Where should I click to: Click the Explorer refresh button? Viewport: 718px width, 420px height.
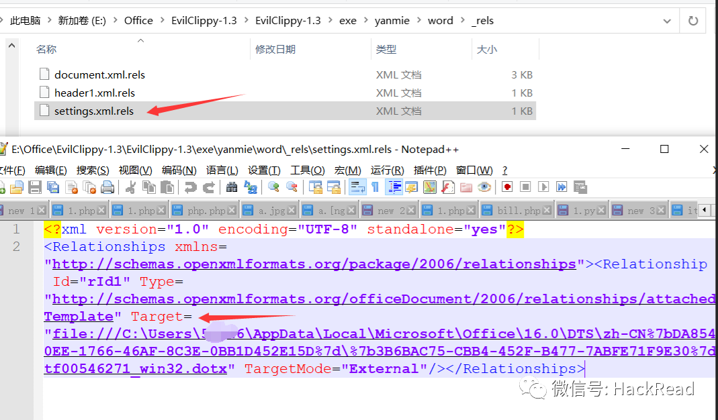[693, 21]
